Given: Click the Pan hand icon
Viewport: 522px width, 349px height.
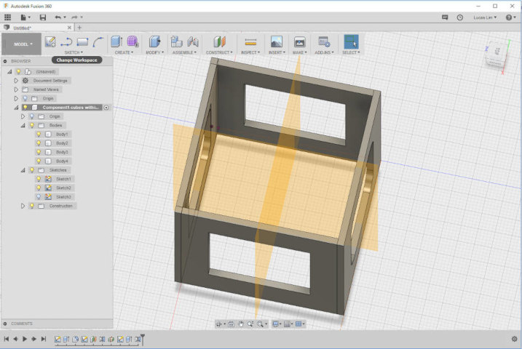Looking at the screenshot, I should (241, 324).
